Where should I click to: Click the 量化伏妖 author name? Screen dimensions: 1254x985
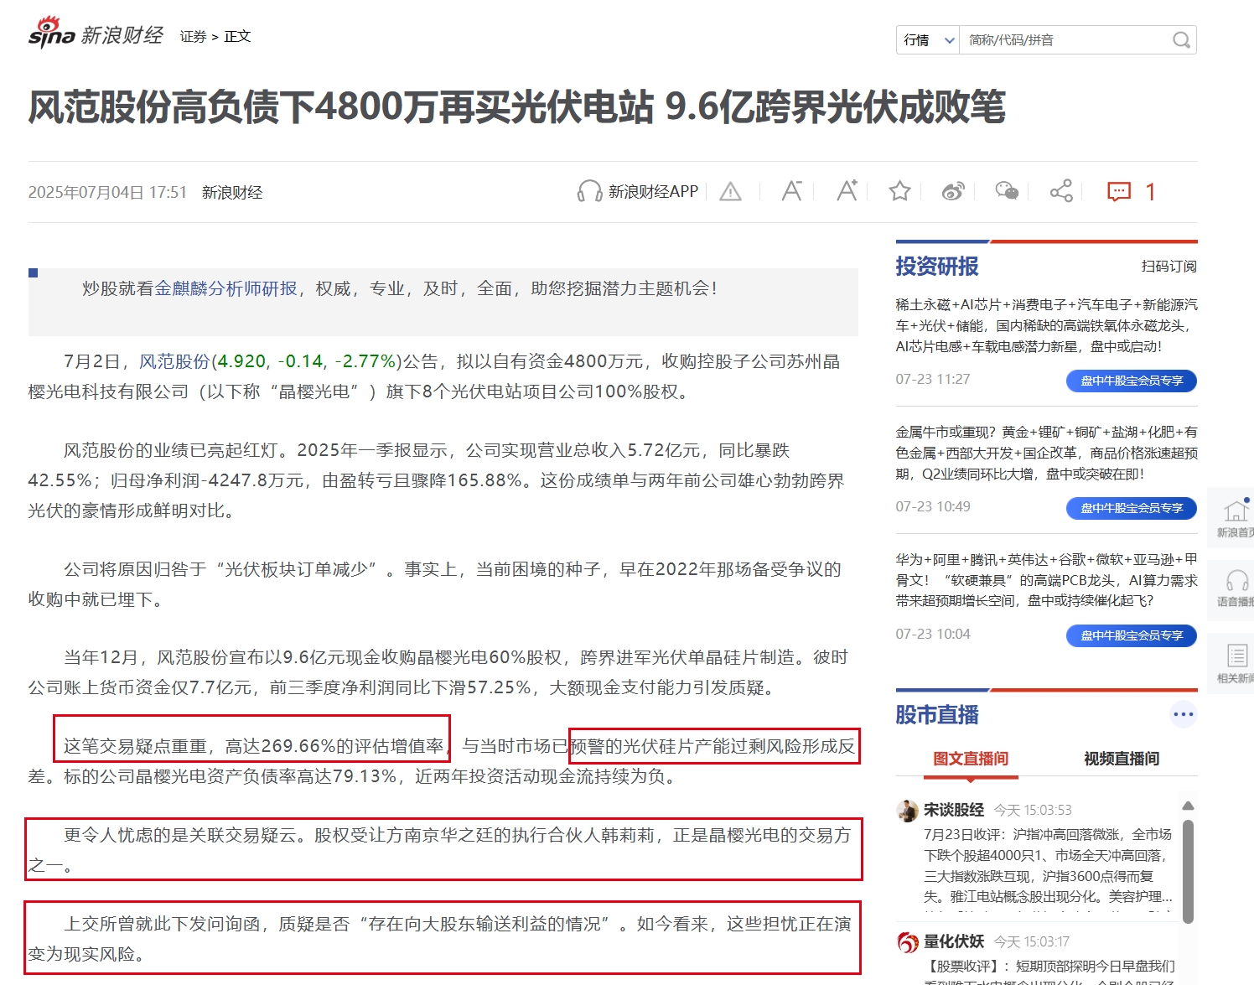pos(954,941)
